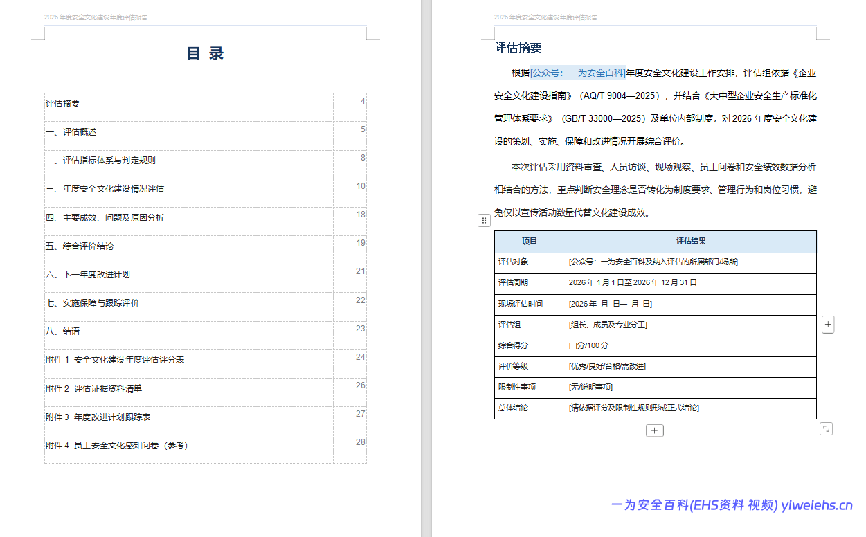Viewport: 866px width, 537px height.
Task: Click page number 4 in the contents
Action: click(x=363, y=101)
